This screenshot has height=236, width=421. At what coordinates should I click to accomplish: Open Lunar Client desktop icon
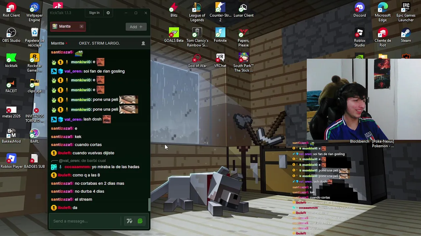(x=243, y=10)
